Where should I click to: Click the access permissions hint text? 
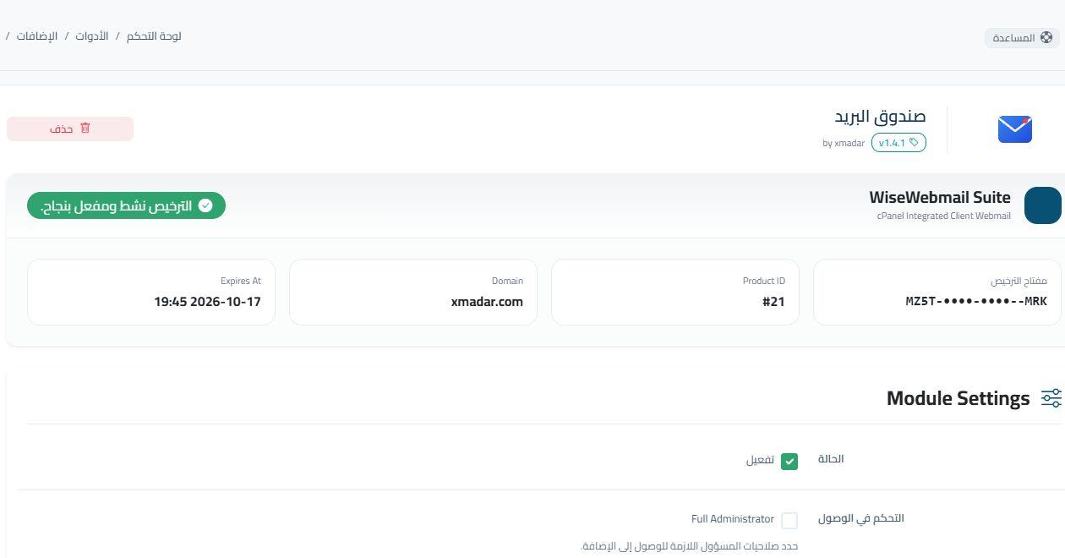click(690, 546)
